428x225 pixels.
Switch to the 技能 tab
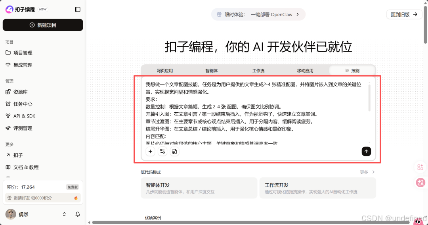tap(352, 71)
